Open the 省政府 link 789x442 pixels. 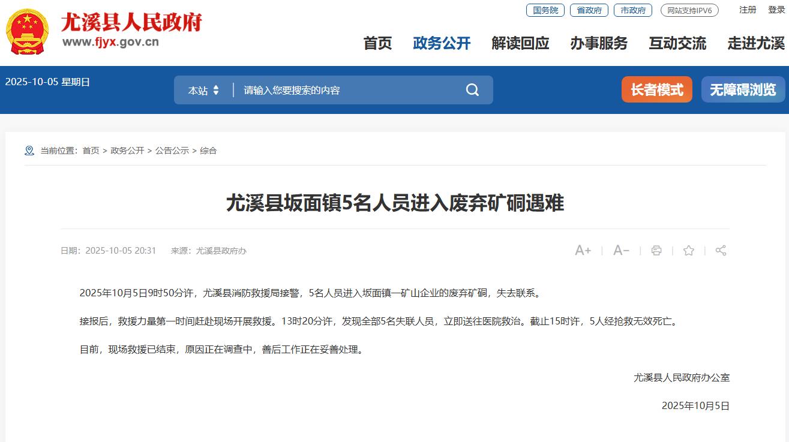(x=589, y=10)
